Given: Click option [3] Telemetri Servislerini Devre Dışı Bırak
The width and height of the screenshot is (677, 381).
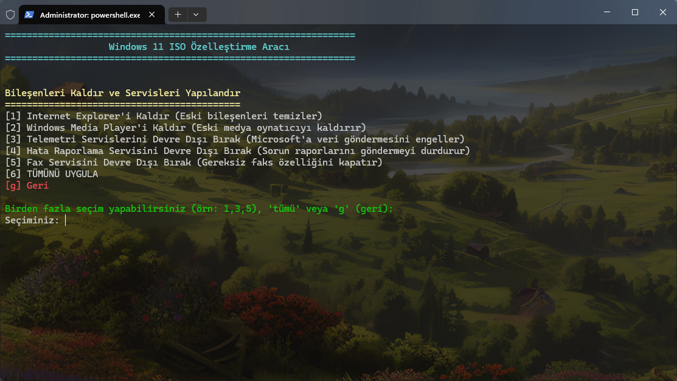Looking at the screenshot, I should 235,139.
